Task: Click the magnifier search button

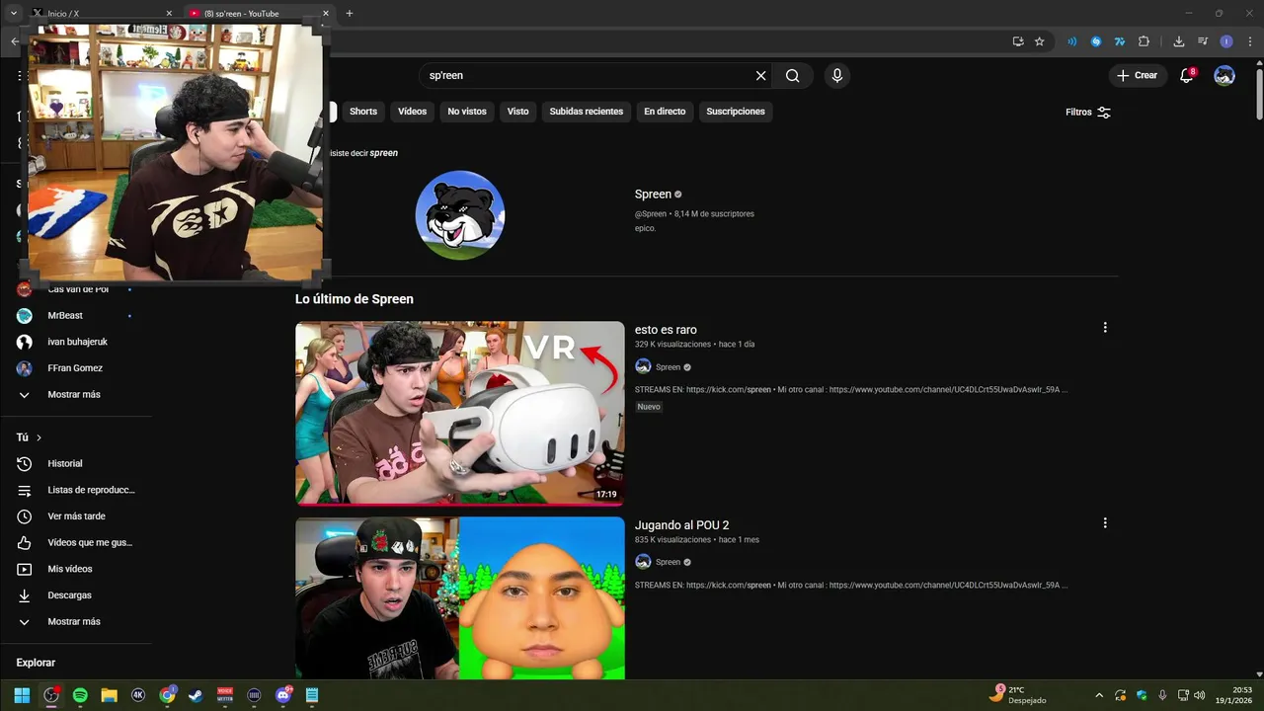Action: pos(792,76)
